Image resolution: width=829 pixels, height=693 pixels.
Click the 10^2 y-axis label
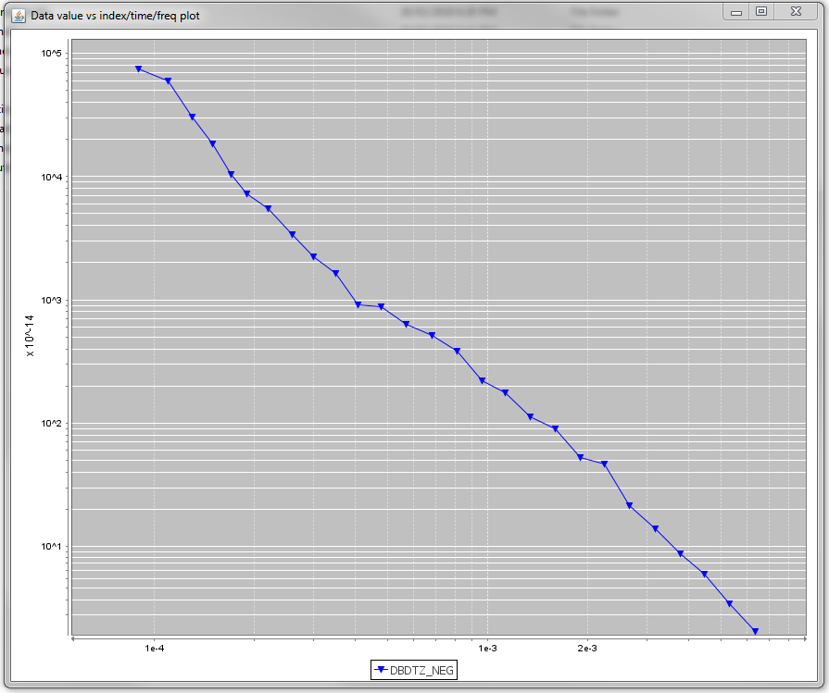(51, 423)
